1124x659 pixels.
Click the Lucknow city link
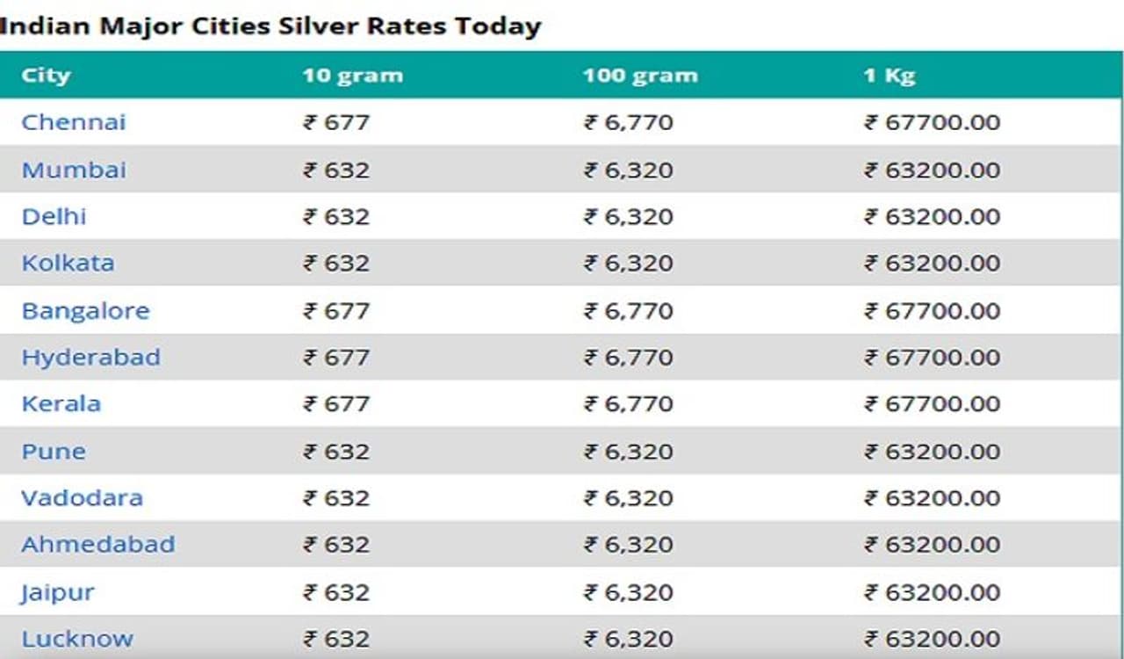point(77,640)
